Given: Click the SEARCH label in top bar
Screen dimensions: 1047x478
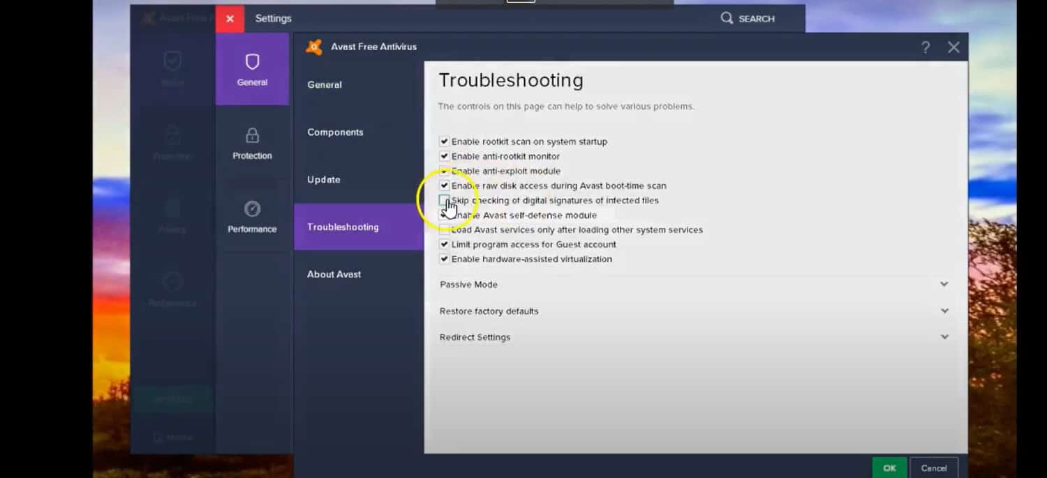Looking at the screenshot, I should [x=756, y=19].
